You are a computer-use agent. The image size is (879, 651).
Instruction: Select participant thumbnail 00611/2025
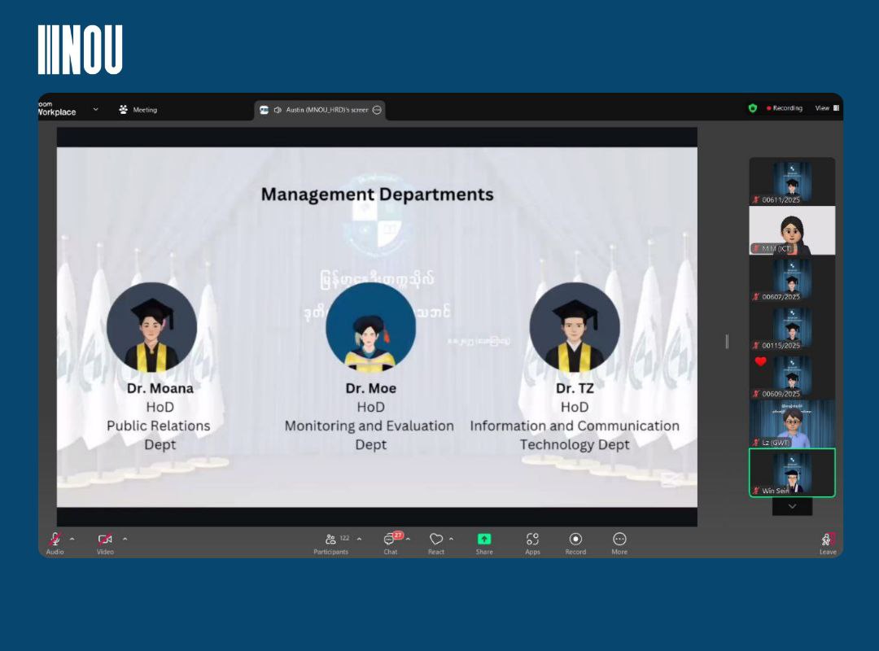point(792,181)
